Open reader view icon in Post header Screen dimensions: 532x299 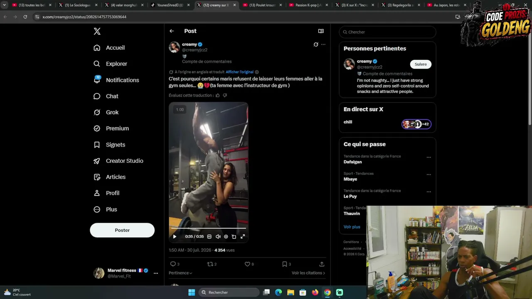pos(321,31)
